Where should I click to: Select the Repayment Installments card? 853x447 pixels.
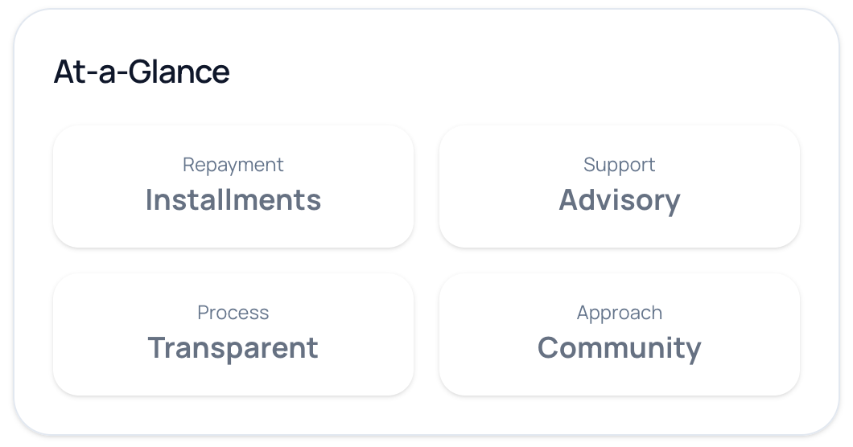(233, 186)
